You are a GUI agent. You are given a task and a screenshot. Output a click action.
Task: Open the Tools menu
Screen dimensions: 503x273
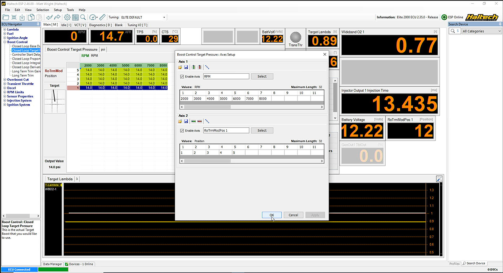pos(70,10)
